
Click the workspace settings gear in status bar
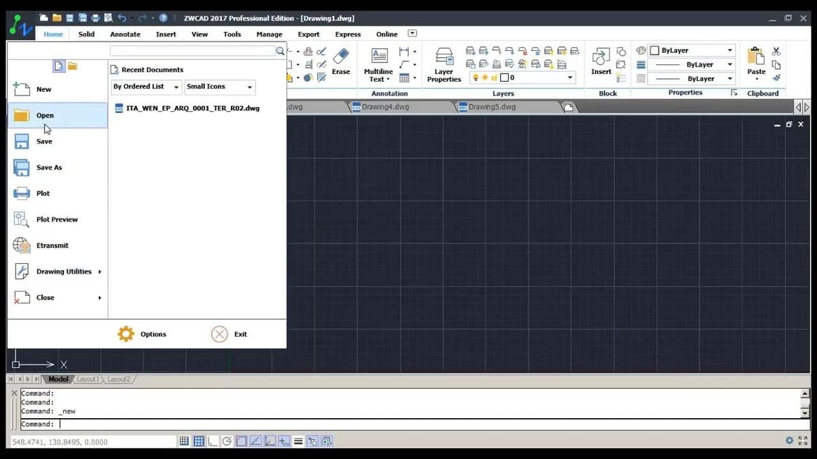(x=789, y=441)
